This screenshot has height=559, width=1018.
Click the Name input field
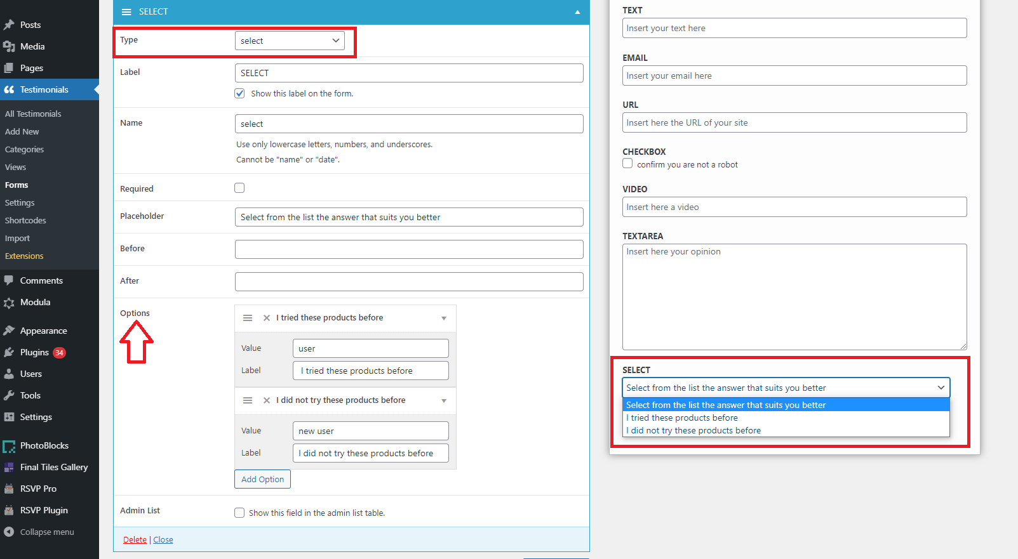point(409,124)
